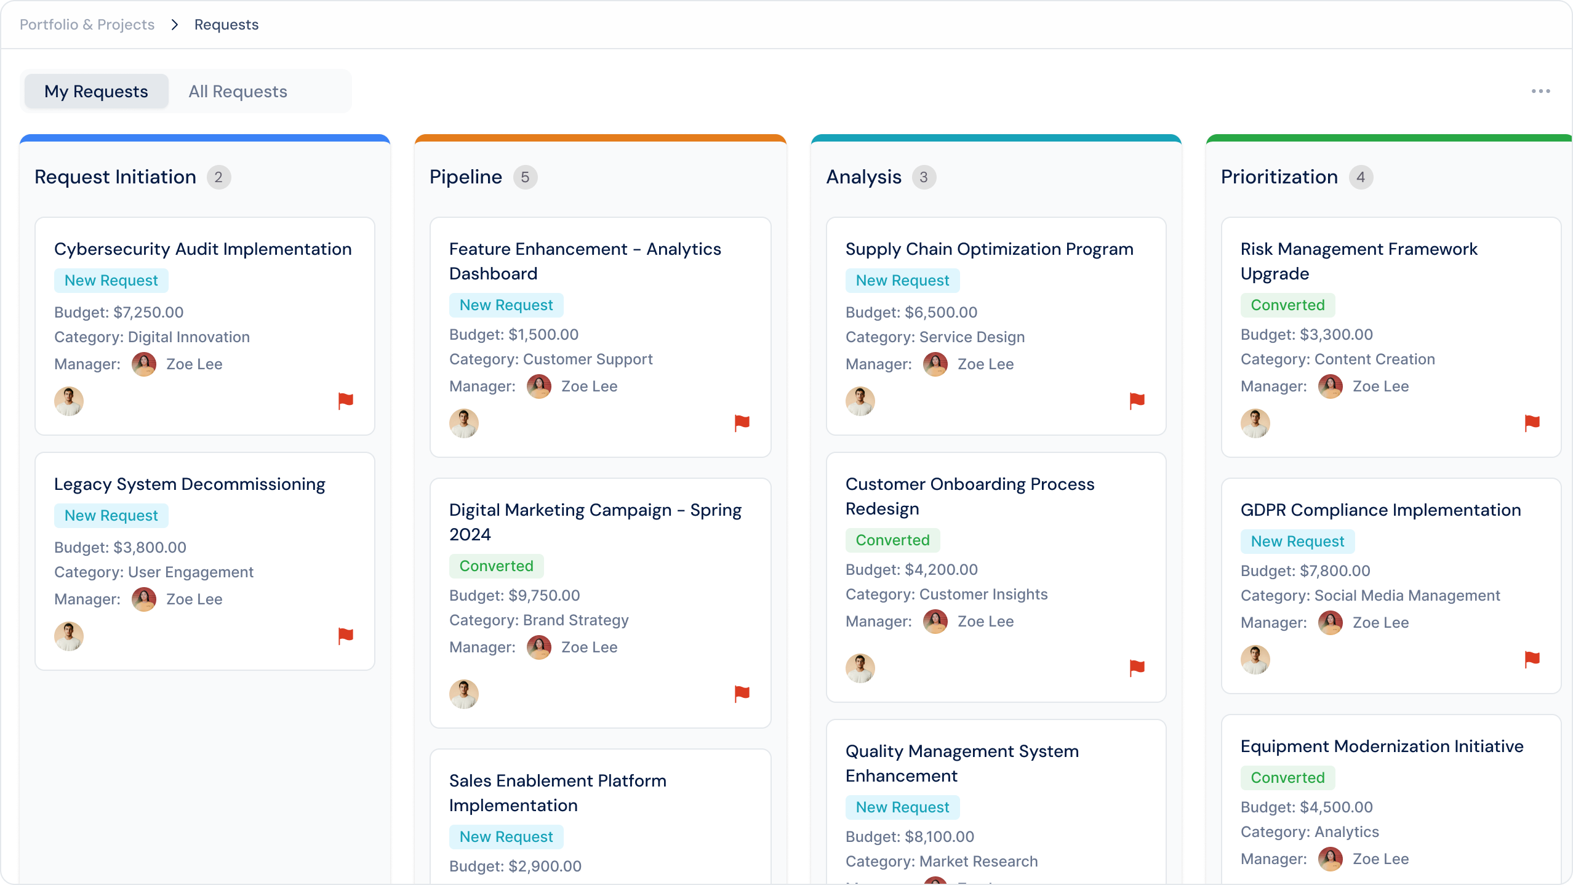
Task: Click the breadcrumb chevron after Portfolio & Projects
Action: coord(175,25)
